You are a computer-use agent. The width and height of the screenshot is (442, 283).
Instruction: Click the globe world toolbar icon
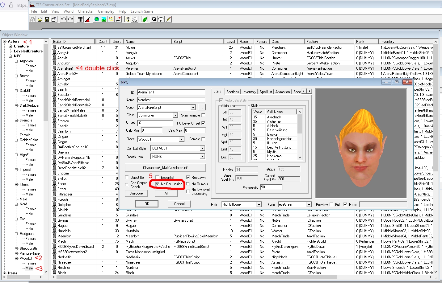97,19
